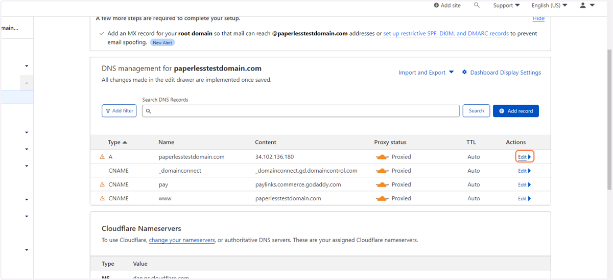Click the Content column header
This screenshot has width=613, height=280.
(x=266, y=142)
